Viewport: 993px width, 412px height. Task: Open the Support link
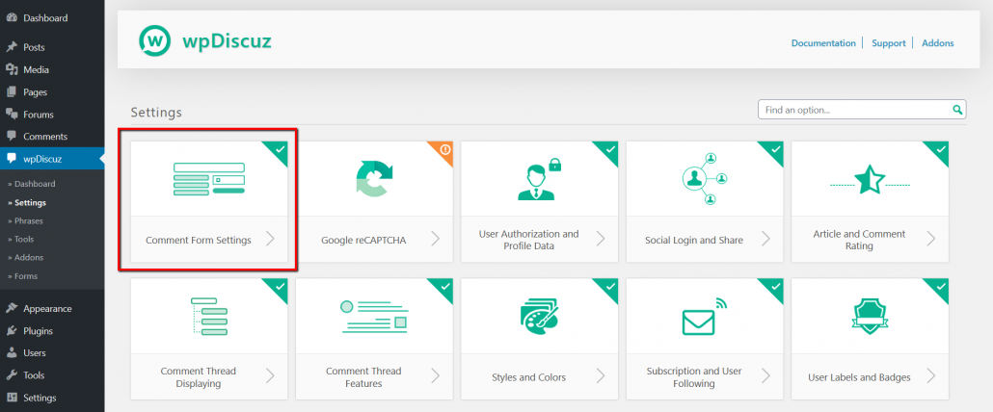coord(889,43)
